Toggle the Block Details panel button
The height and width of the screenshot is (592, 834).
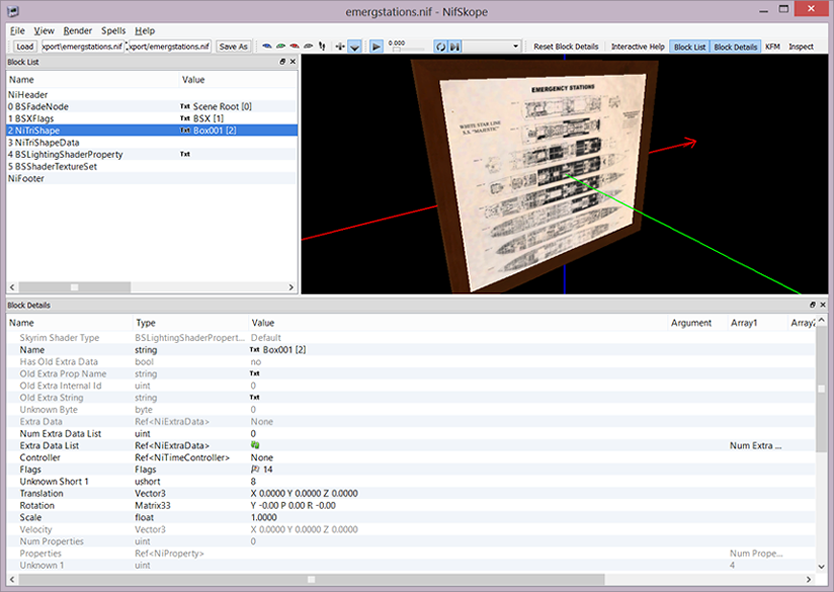pyautogui.click(x=735, y=47)
